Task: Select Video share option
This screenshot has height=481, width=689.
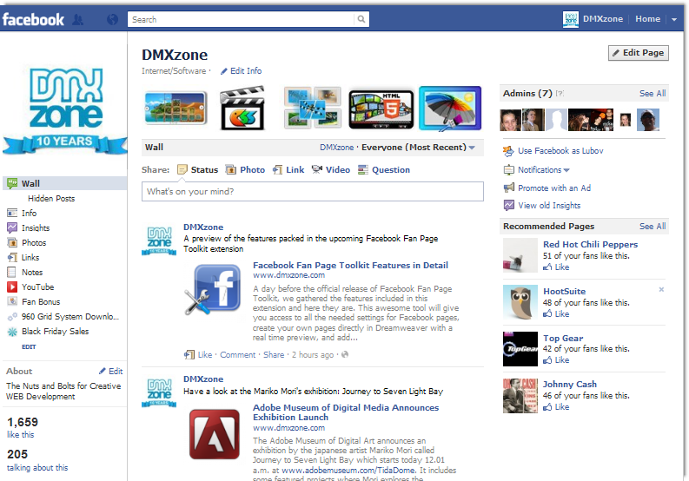Action: [x=331, y=169]
